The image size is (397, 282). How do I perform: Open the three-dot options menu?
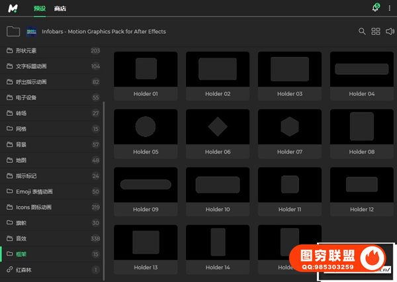[x=390, y=8]
